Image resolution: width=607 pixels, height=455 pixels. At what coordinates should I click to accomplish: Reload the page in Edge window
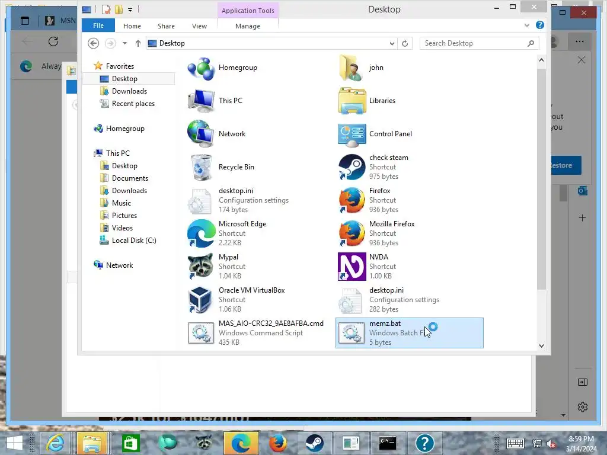pos(53,41)
